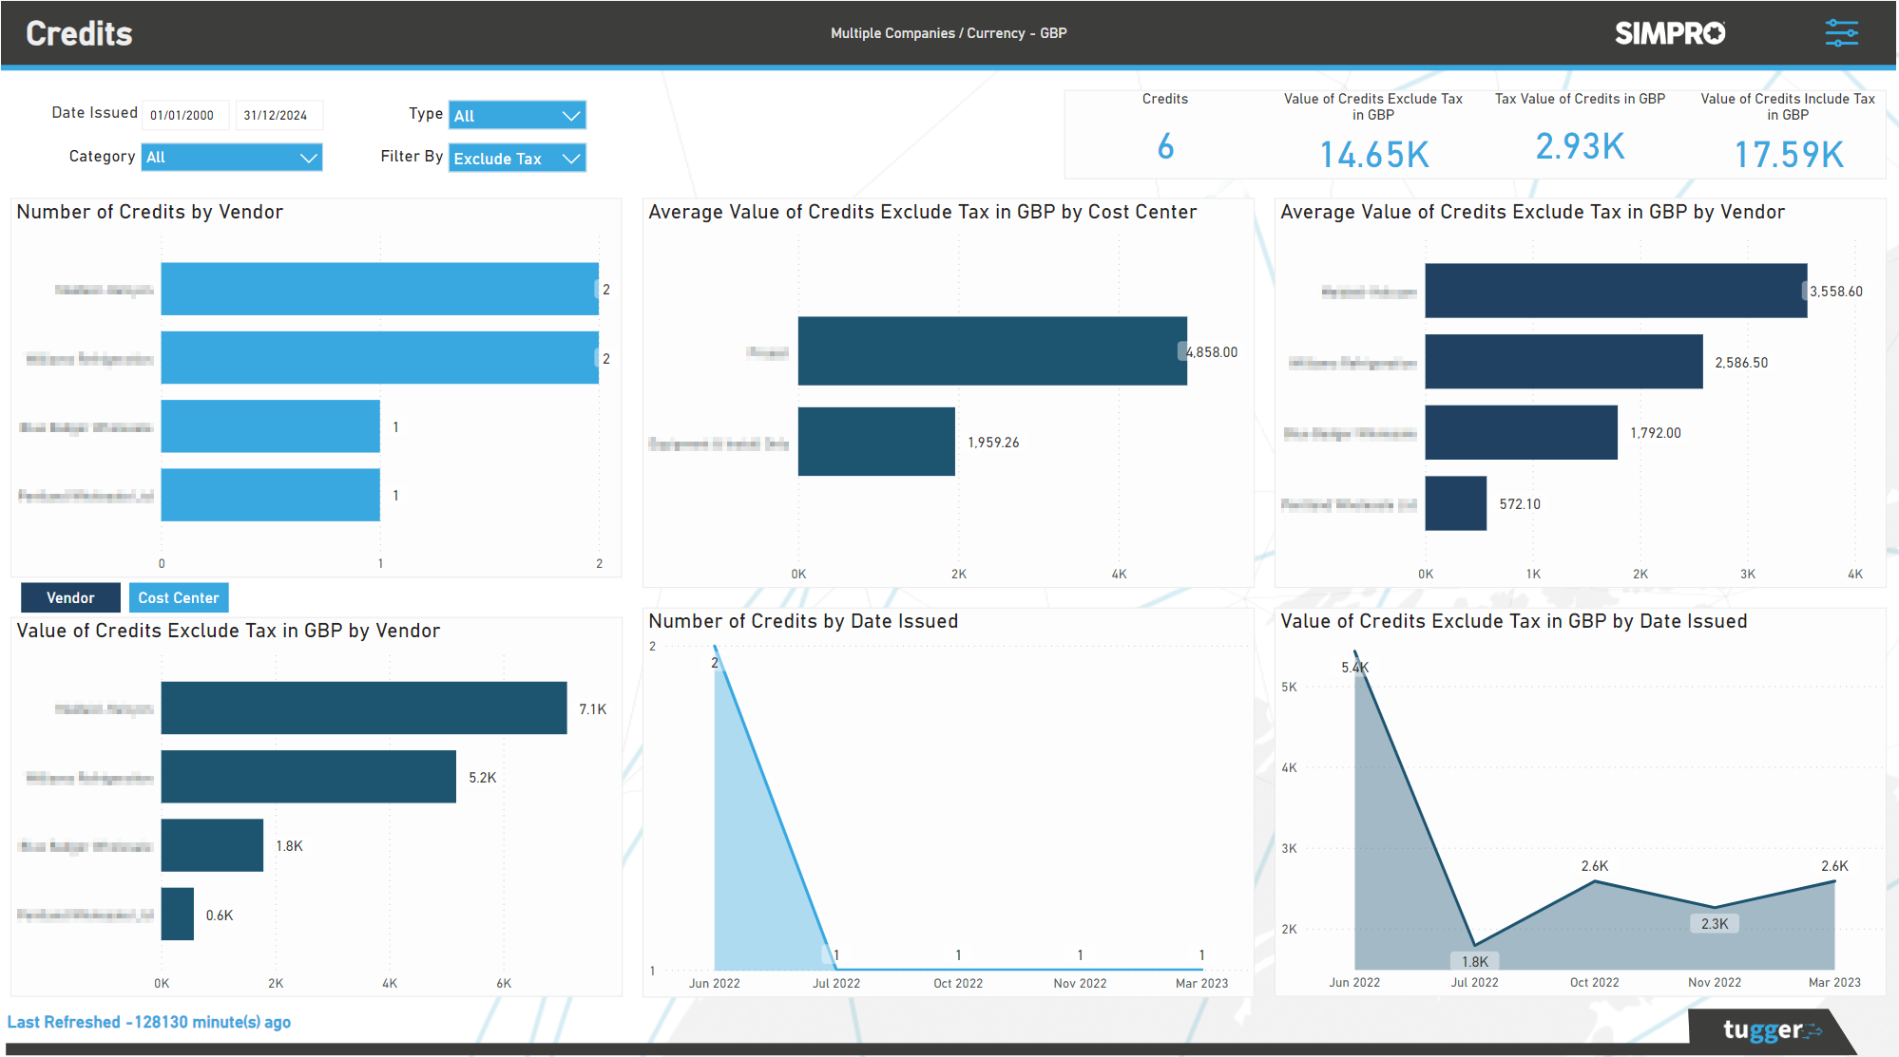Select the Credits count KPI card
The height and width of the screenshot is (1057, 1899).
coord(1165,133)
